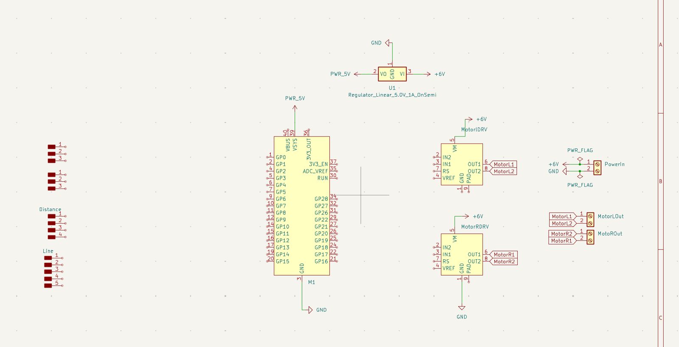This screenshot has height=347, width=679.
Task: Select the U1 linear regulator symbol body
Action: [392, 74]
